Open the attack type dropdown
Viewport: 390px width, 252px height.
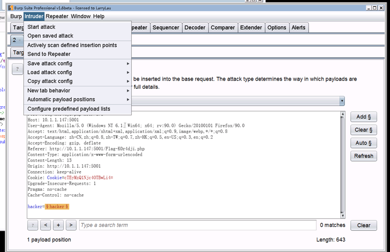click(342, 101)
